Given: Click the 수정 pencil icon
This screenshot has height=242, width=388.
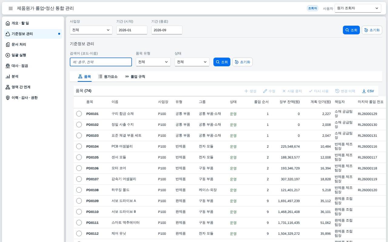Looking at the screenshot, I should (265, 91).
